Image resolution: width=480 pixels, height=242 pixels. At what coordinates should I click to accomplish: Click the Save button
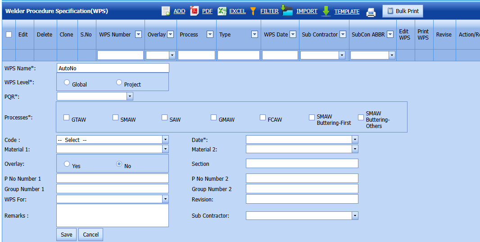pos(66,234)
